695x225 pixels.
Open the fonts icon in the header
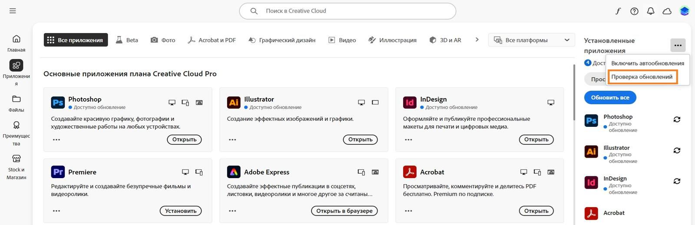[618, 11]
